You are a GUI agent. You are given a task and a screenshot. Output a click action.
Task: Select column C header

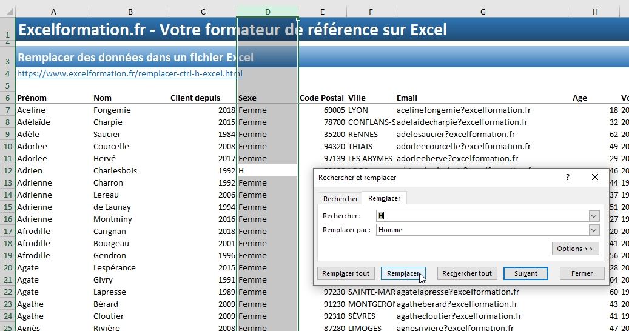pyautogui.click(x=203, y=12)
